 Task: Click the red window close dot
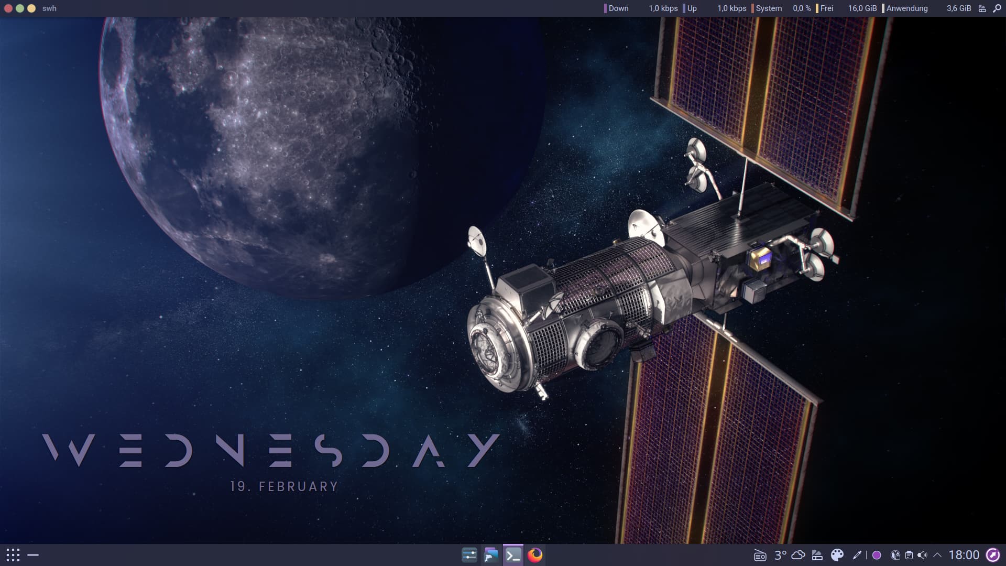(8, 8)
